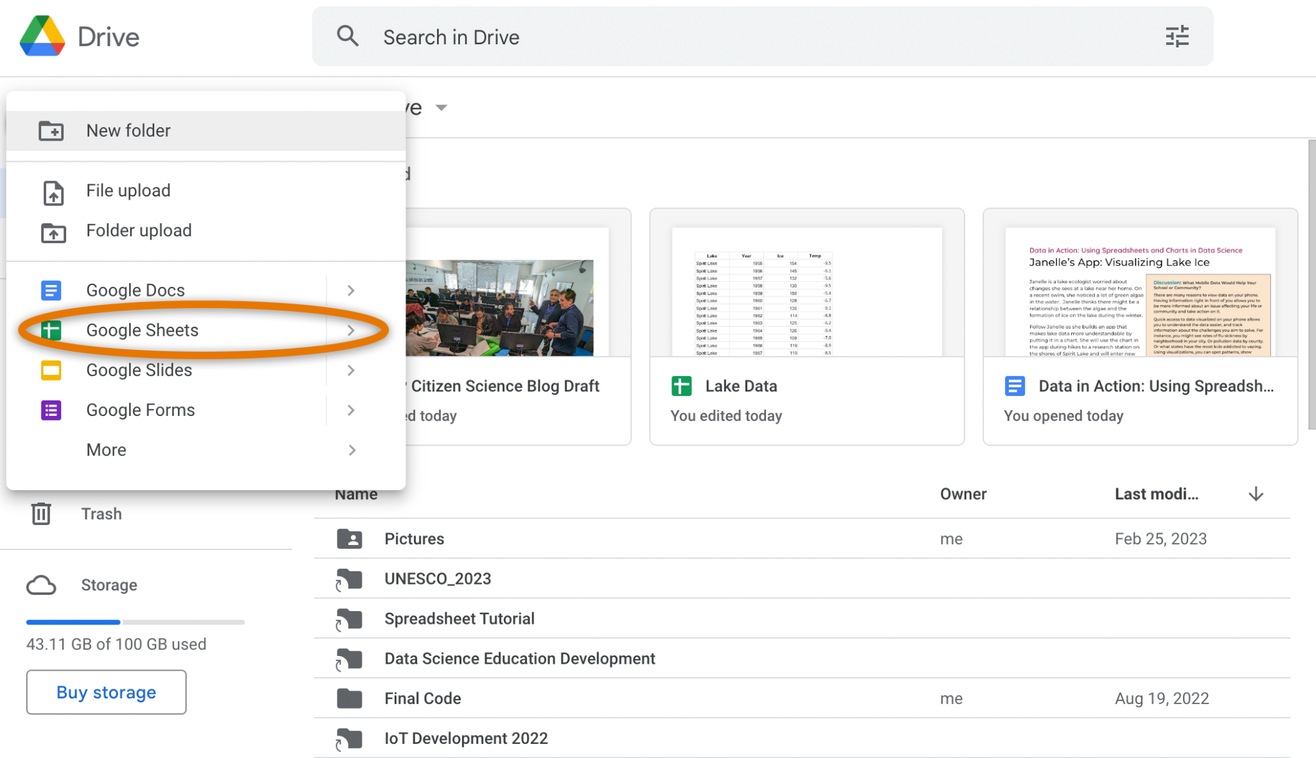The width and height of the screenshot is (1316, 758).
Task: Open Trash in the sidebar
Action: (102, 513)
